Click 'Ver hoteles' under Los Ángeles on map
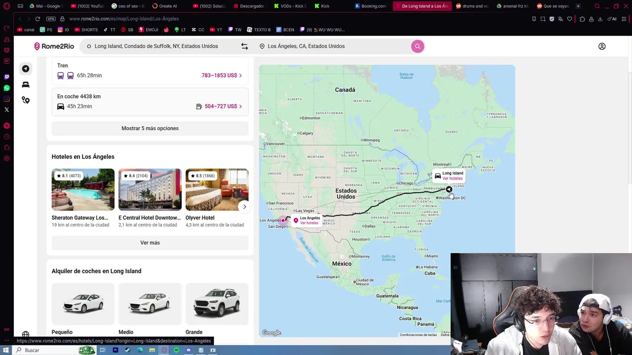This screenshot has width=632, height=355. pos(309,223)
